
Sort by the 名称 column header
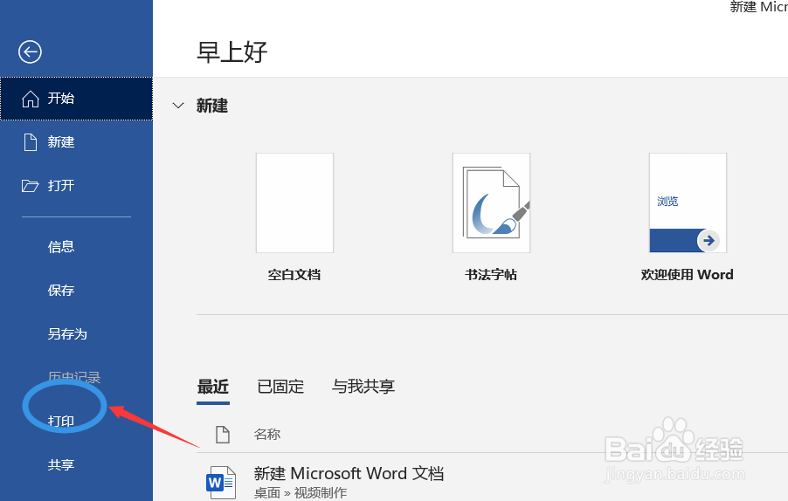click(x=266, y=435)
